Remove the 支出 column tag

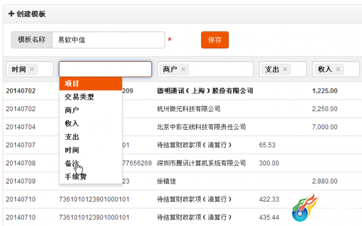tap(285, 69)
